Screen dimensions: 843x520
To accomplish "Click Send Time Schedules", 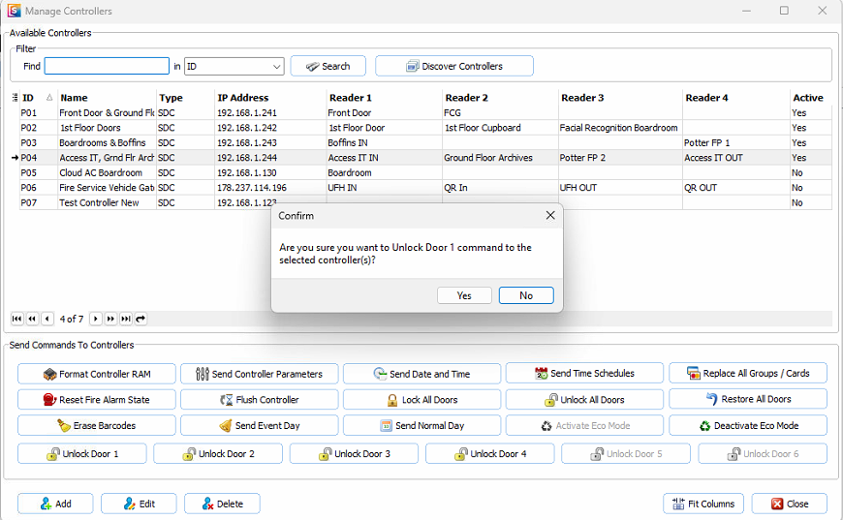I will point(584,373).
